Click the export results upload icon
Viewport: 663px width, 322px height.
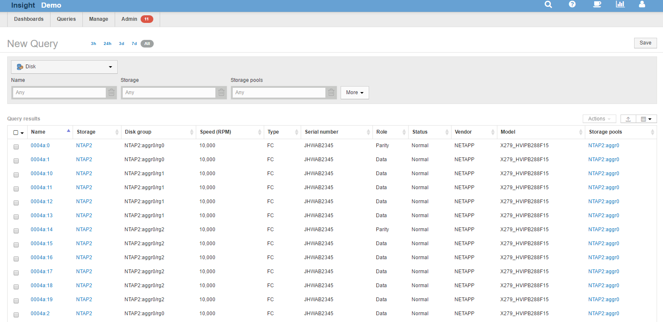pos(628,119)
